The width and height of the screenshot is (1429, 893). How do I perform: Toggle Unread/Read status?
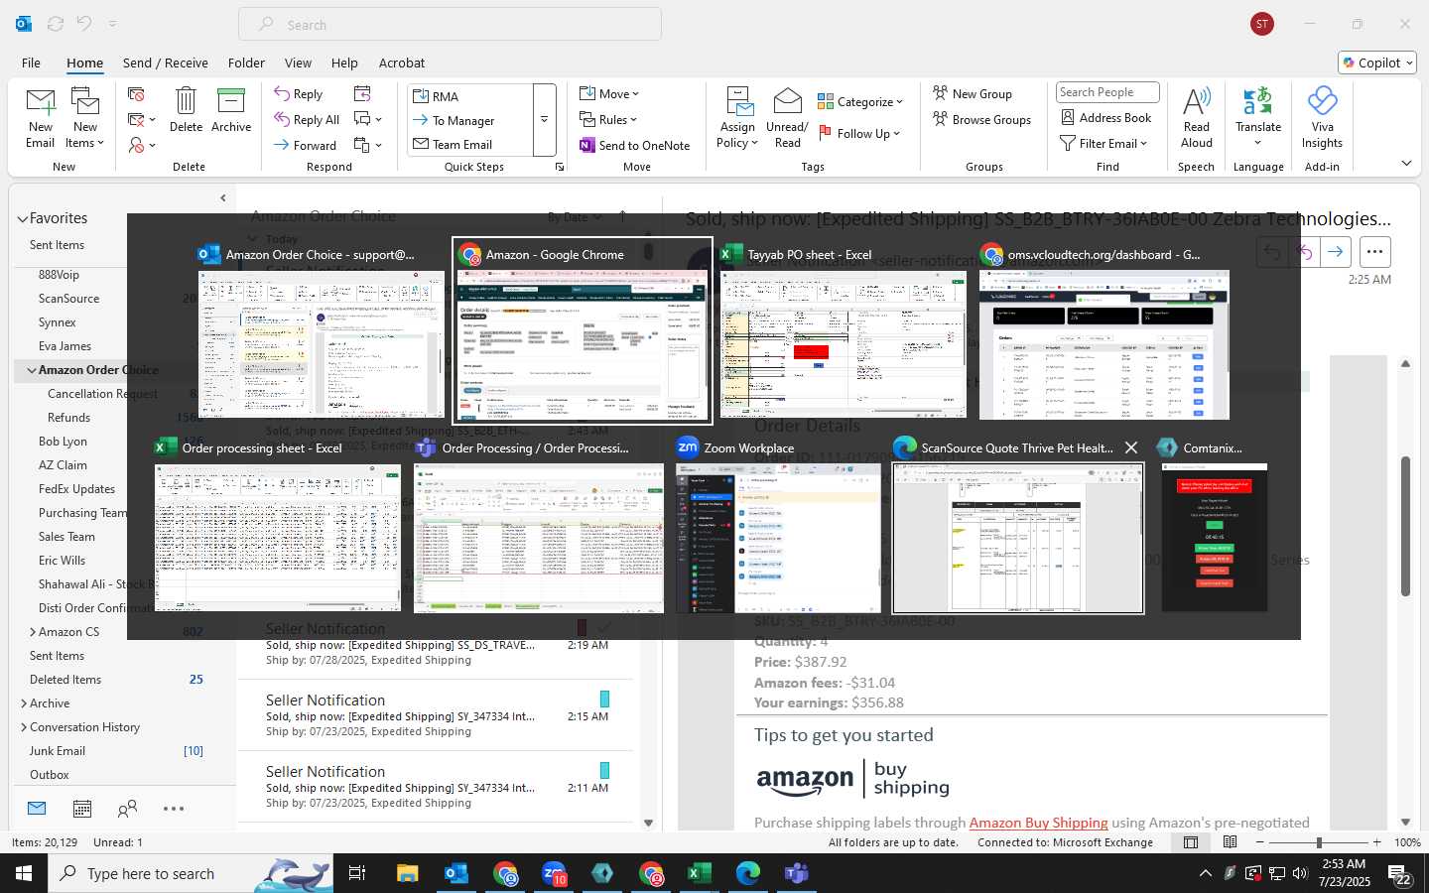pos(787,118)
